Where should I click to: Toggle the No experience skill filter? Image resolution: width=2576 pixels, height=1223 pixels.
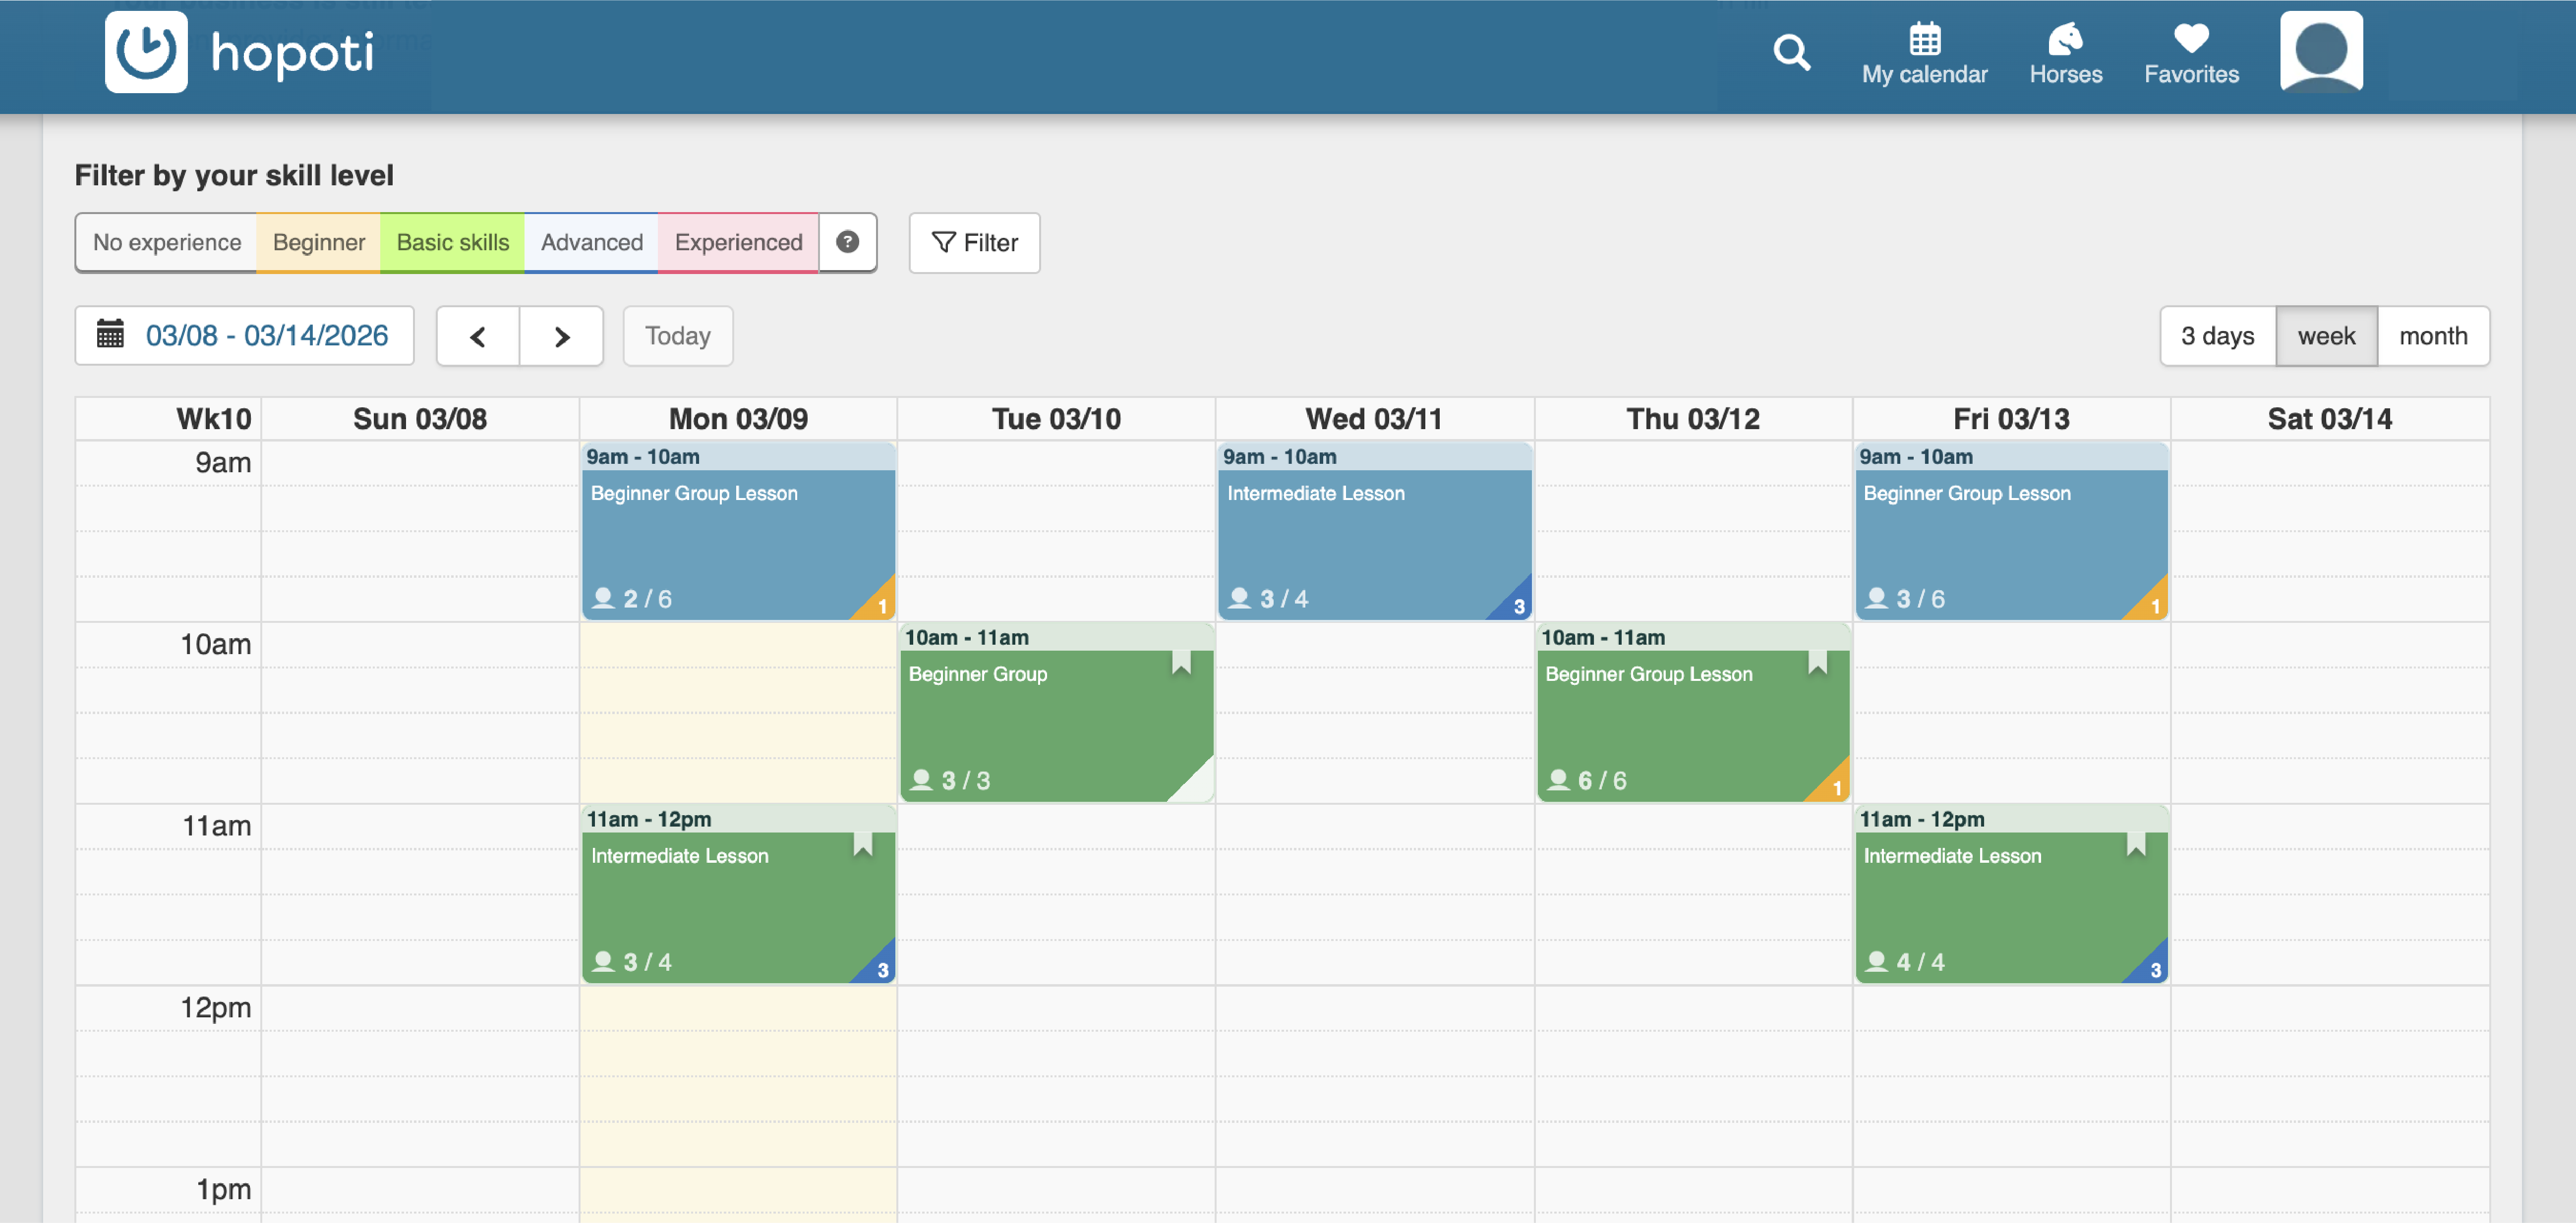pyautogui.click(x=166, y=242)
